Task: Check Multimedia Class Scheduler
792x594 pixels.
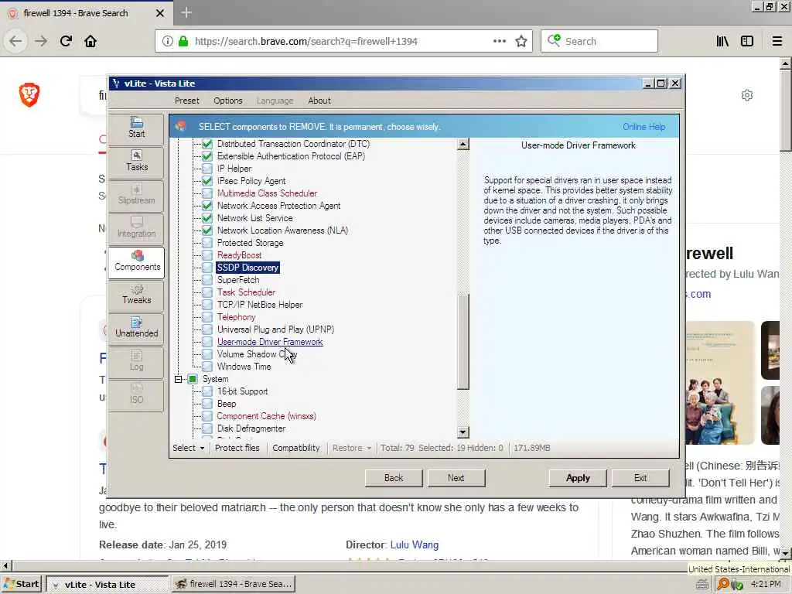Action: click(x=207, y=193)
